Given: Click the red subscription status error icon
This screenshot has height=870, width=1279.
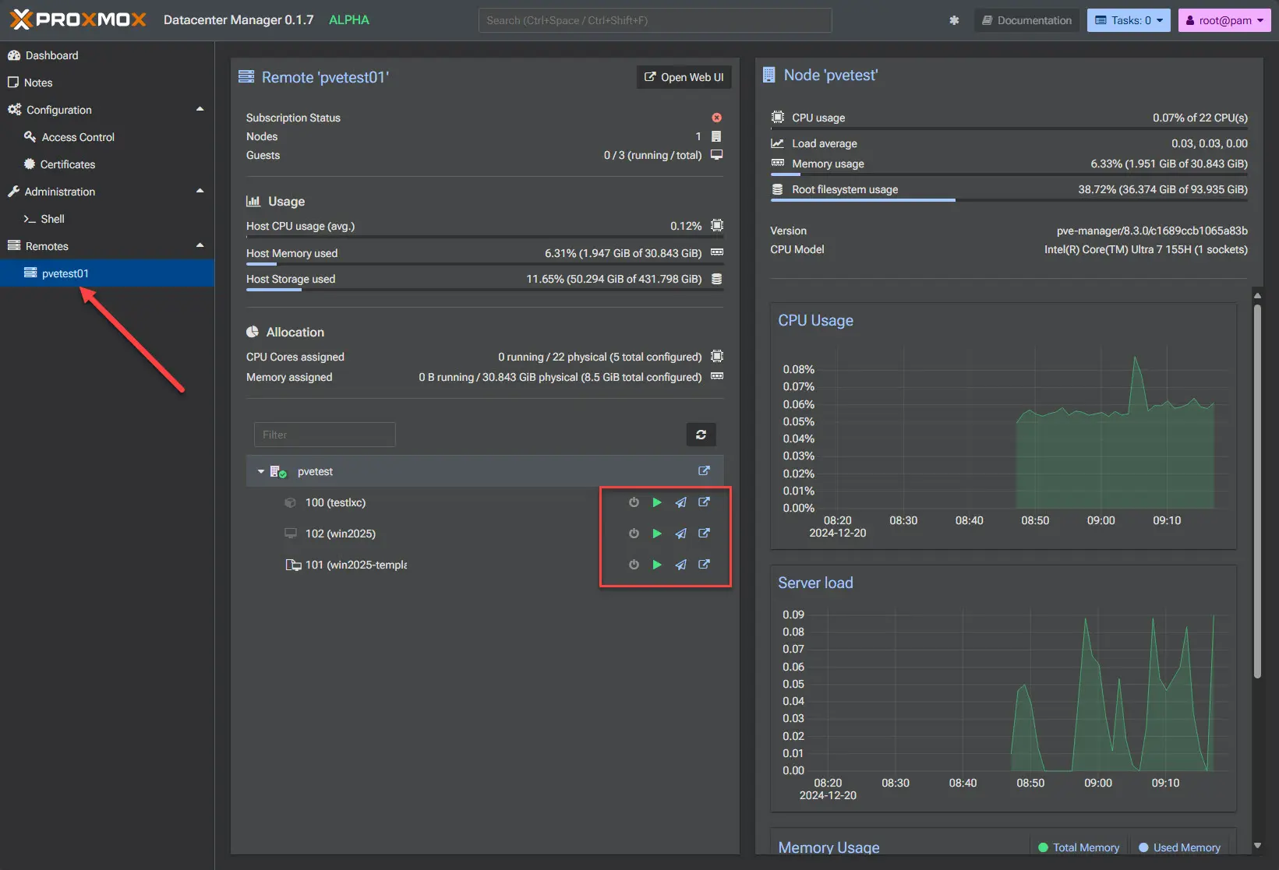Looking at the screenshot, I should (x=716, y=118).
